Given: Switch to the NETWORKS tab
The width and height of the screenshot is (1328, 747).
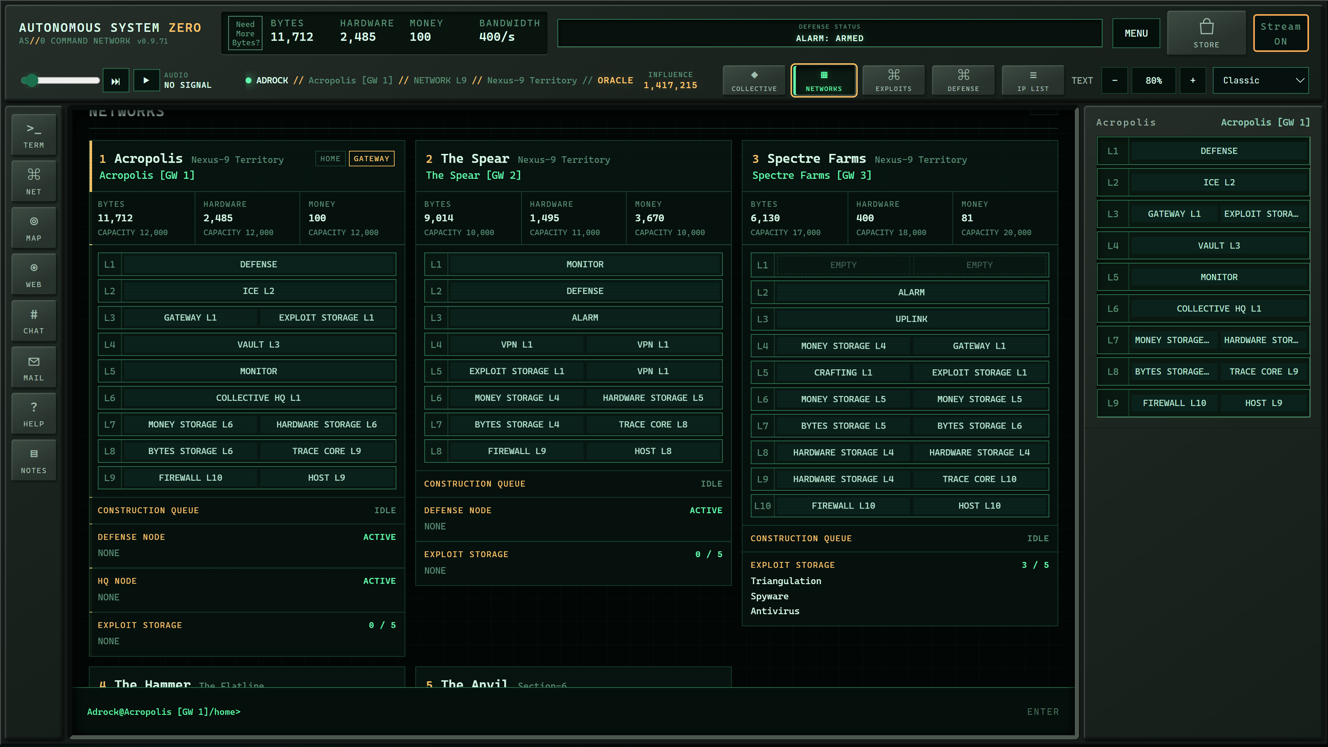Looking at the screenshot, I should point(824,81).
